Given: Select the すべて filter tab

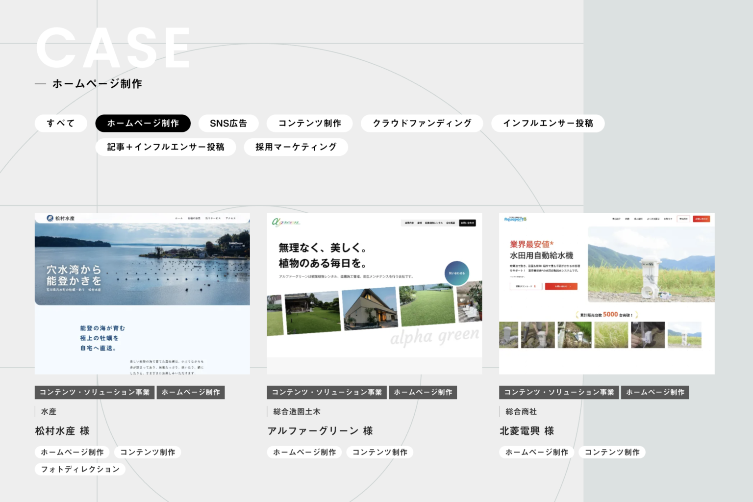Looking at the screenshot, I should coord(61,123).
